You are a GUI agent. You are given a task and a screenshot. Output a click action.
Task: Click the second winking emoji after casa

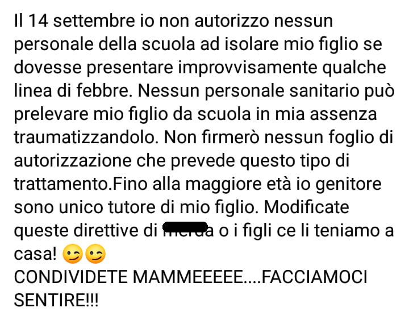[x=95, y=253]
